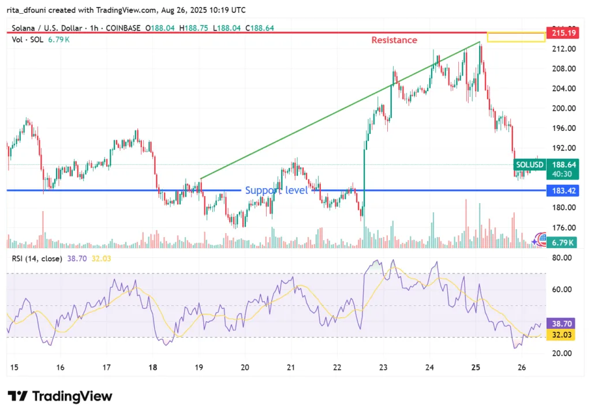The width and height of the screenshot is (591, 416).
Task: Click 60.00 on the RSI axis
Action: click(x=562, y=290)
